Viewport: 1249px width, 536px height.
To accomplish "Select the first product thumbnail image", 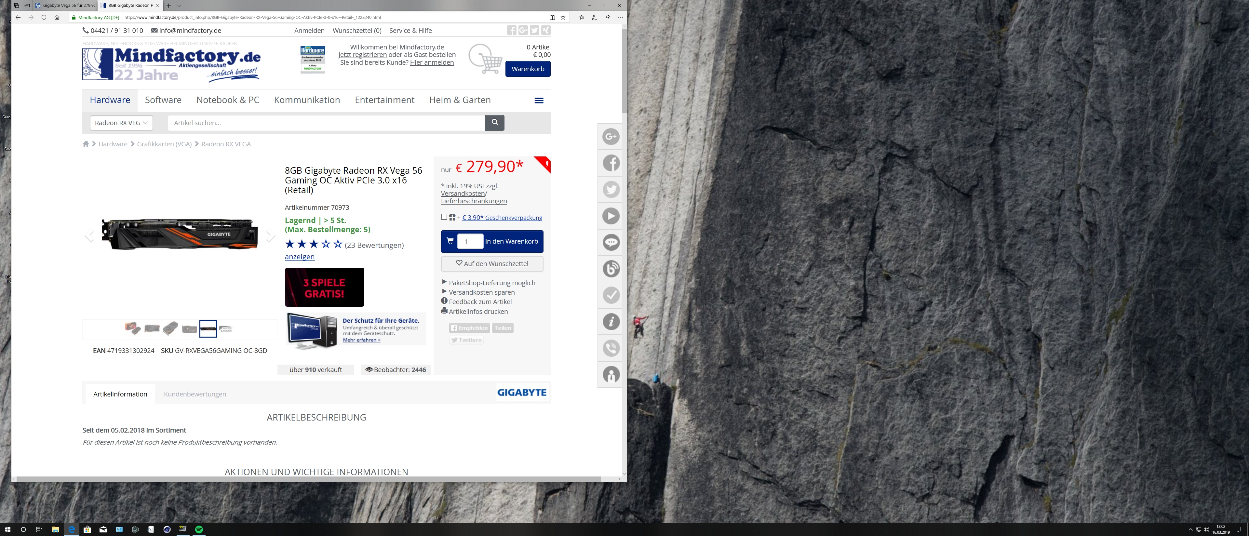I will [132, 328].
